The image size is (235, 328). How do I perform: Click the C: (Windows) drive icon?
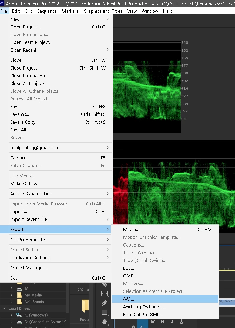tap(19, 315)
